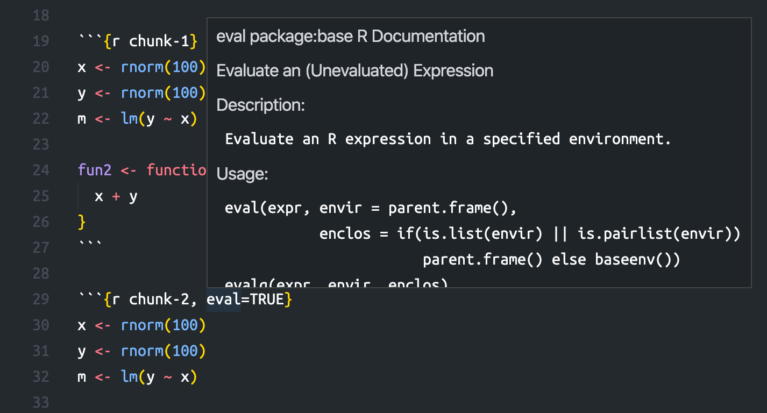Click line number 29 in the gutter

click(x=41, y=299)
